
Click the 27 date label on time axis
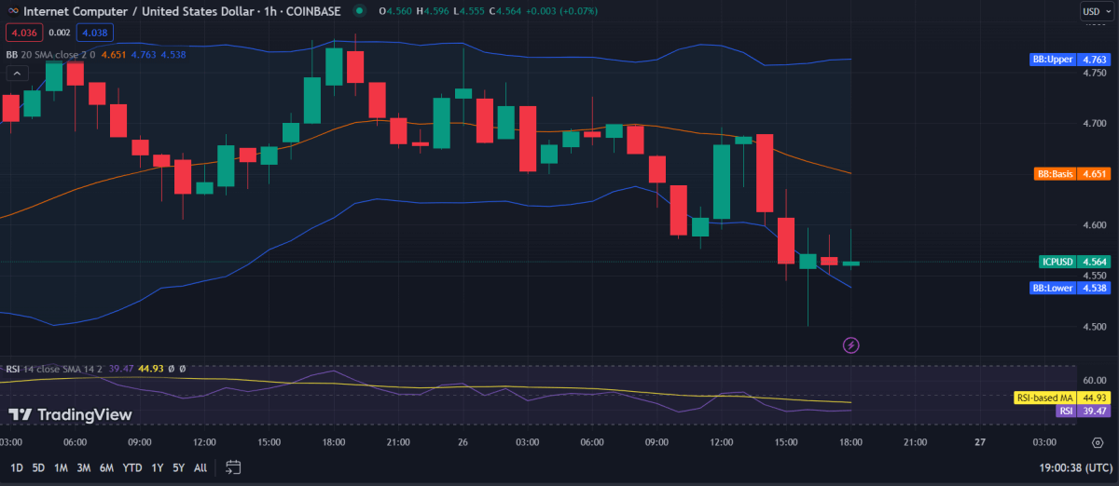coord(980,442)
